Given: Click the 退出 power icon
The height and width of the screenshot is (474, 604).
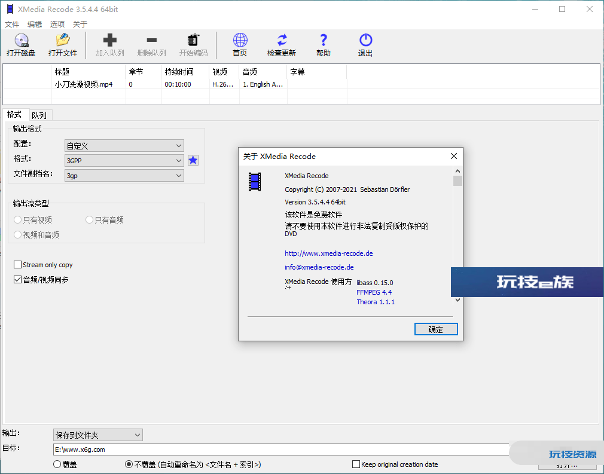Looking at the screenshot, I should tap(365, 40).
